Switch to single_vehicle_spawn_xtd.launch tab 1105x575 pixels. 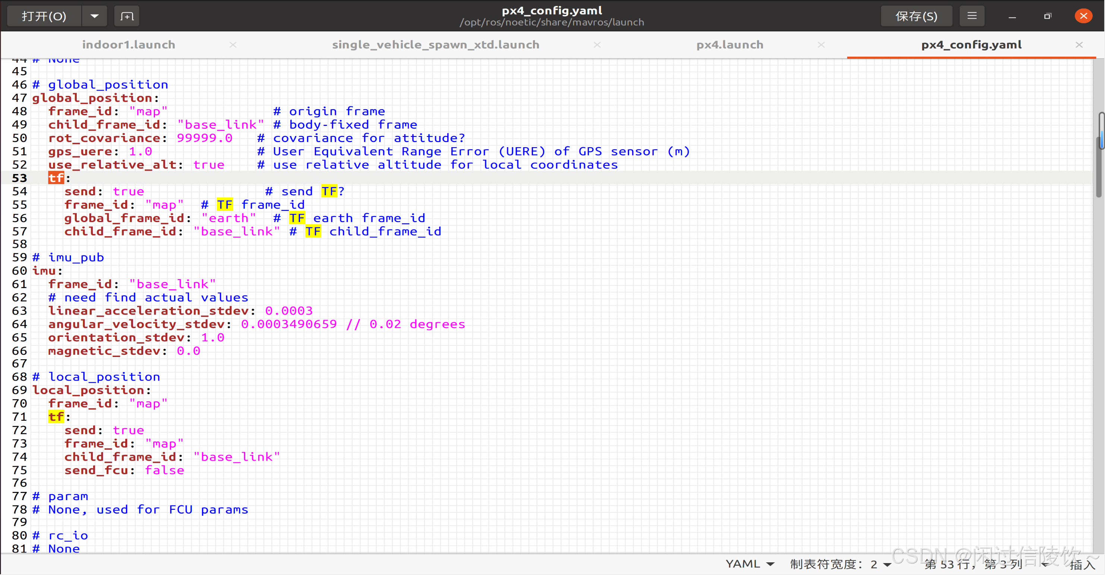pyautogui.click(x=435, y=45)
